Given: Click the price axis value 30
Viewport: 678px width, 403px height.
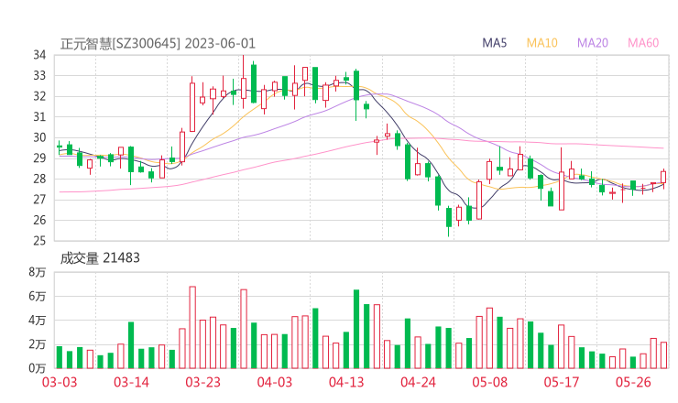Looking at the screenshot, I should tap(39, 137).
